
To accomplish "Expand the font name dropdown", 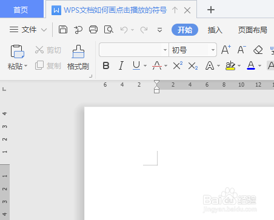I will click(165, 50).
